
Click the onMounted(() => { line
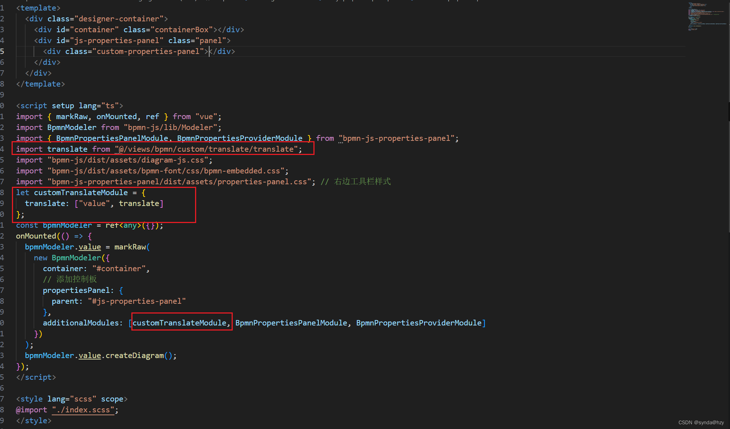point(54,236)
